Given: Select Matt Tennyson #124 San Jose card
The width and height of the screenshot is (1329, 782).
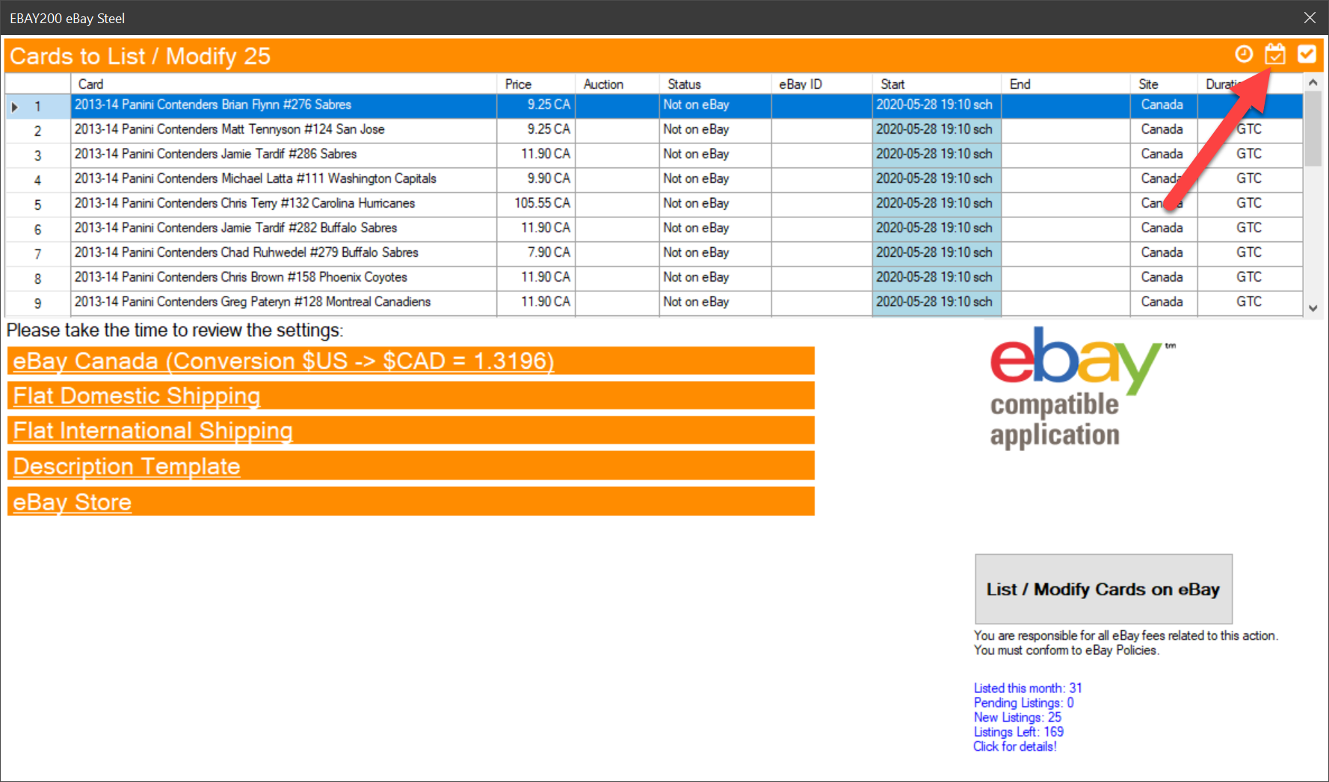Looking at the screenshot, I should (284, 130).
